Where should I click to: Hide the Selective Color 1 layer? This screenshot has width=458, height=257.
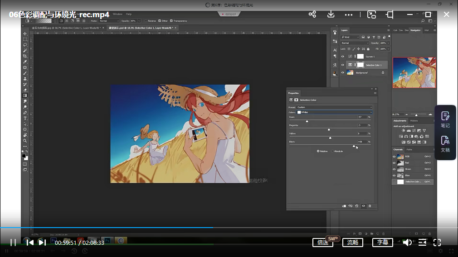343,65
